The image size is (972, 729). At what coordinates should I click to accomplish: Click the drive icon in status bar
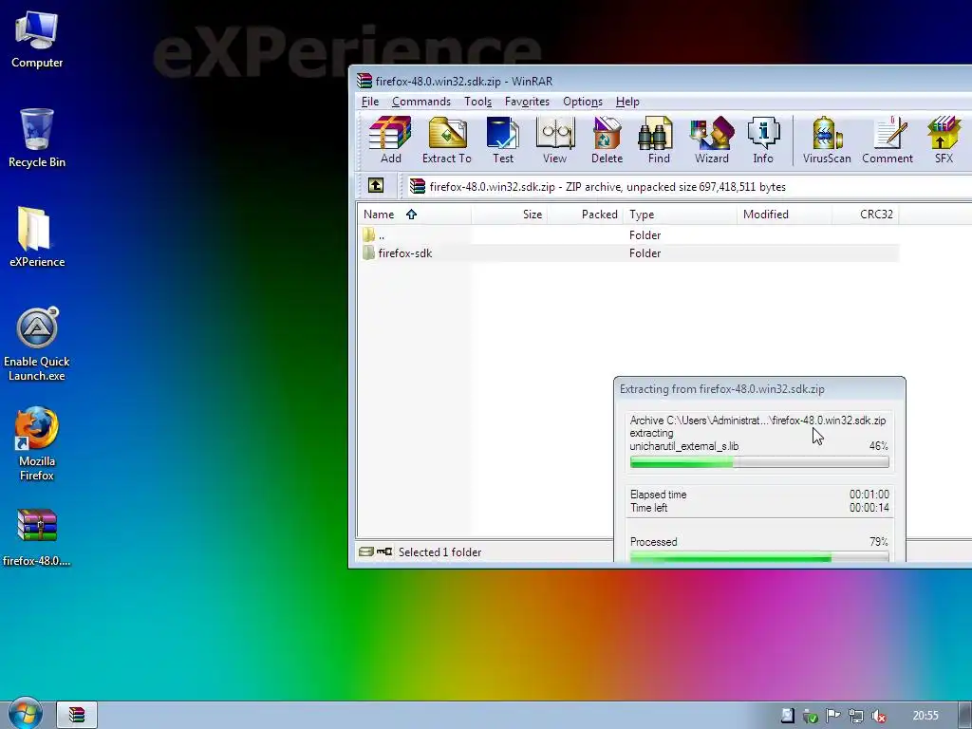pos(366,551)
